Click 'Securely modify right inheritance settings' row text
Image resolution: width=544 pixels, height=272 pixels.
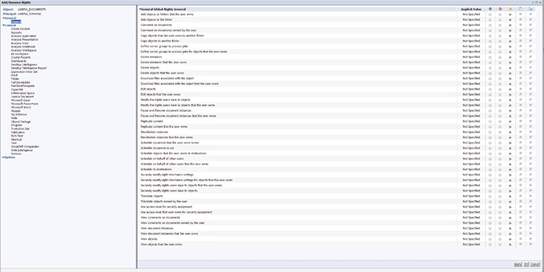click(x=167, y=175)
